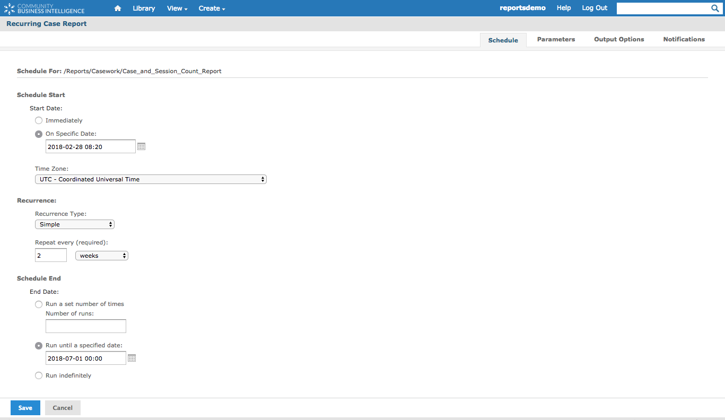Switch to the Output Options tab
This screenshot has width=725, height=420.
pos(619,39)
